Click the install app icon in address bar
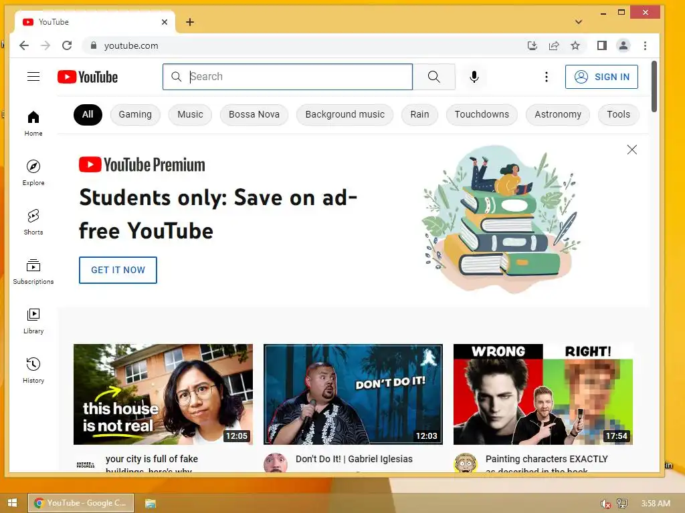The image size is (685, 513). (532, 45)
